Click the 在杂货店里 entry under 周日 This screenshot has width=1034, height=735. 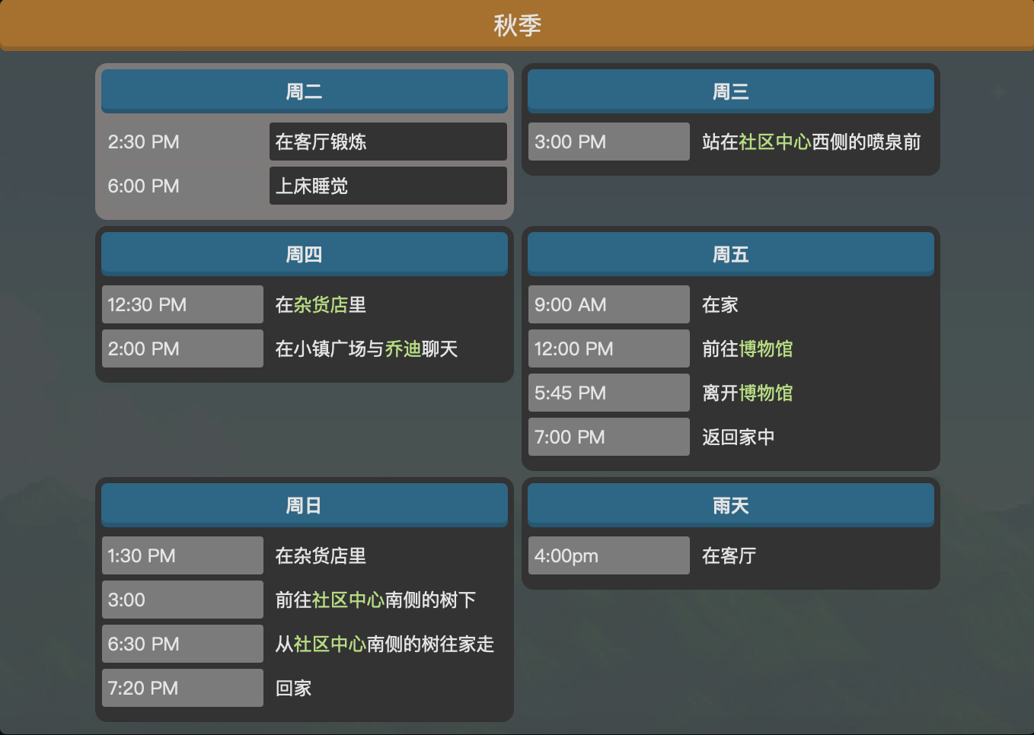point(321,556)
